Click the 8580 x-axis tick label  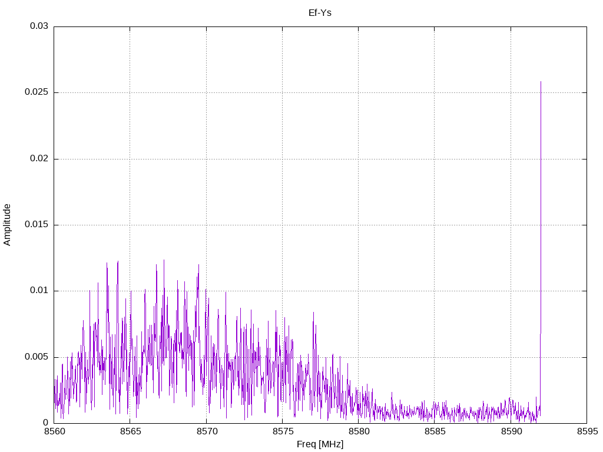(x=359, y=431)
